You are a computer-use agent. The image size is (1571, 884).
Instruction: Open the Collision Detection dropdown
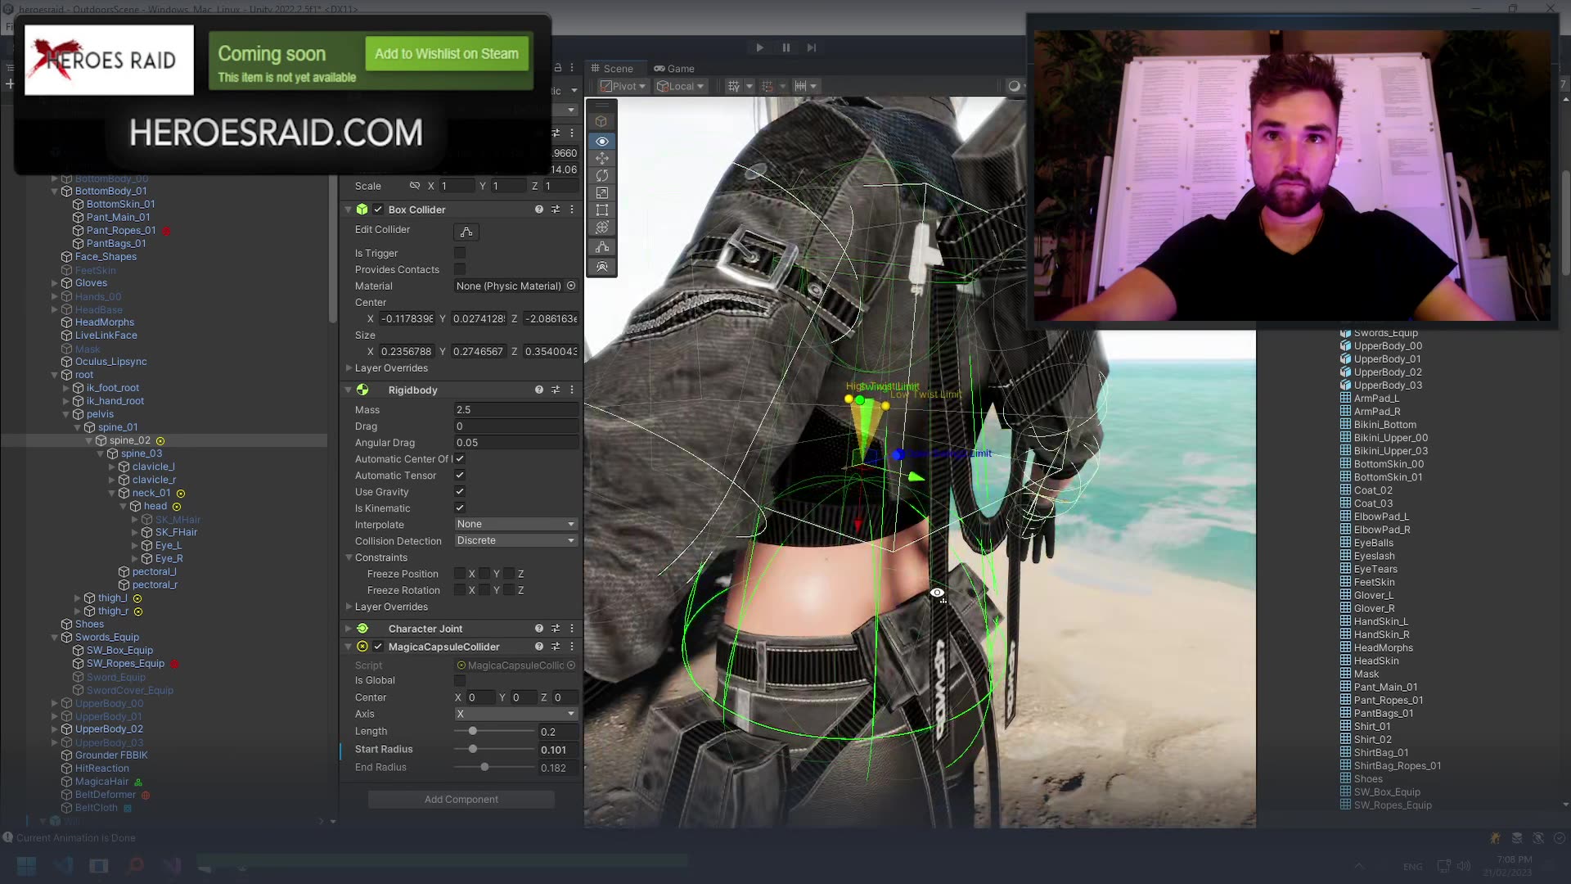coord(515,540)
